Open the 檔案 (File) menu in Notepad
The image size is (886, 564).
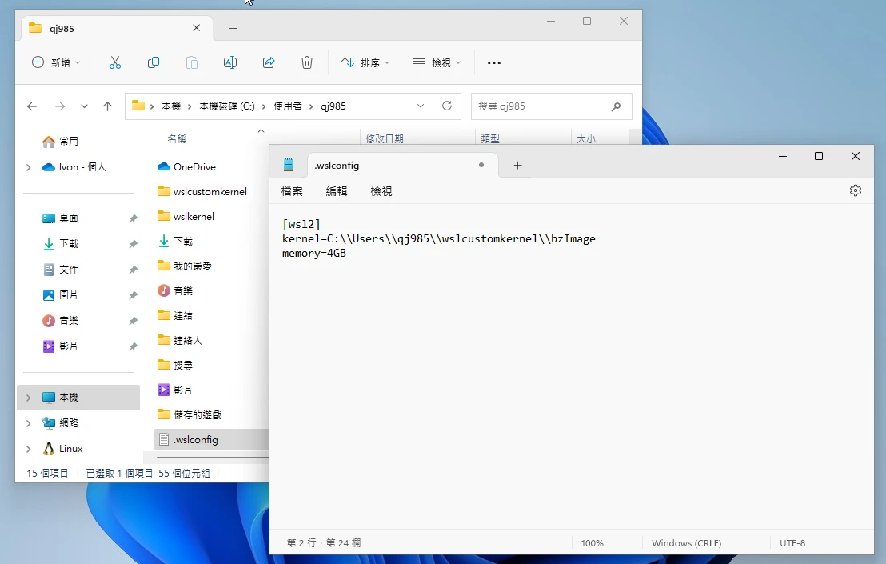coord(292,191)
